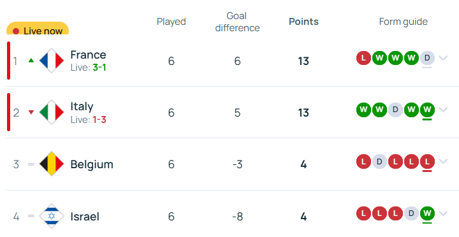459x237 pixels.
Task: Click France's grey D latest result badge
Action: (427, 58)
